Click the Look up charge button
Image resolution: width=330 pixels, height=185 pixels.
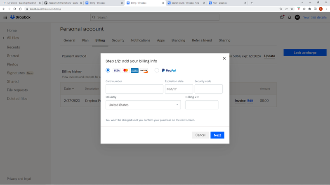305,53
